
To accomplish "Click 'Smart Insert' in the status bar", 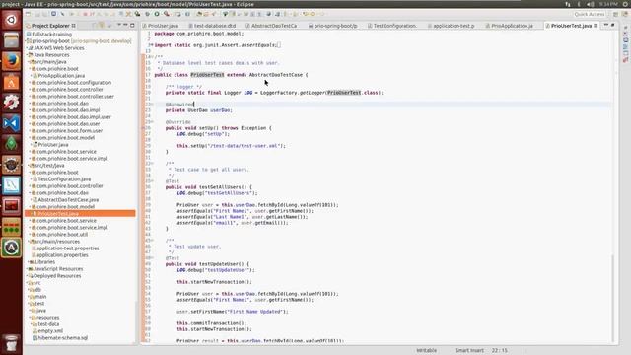I will coord(469,350).
